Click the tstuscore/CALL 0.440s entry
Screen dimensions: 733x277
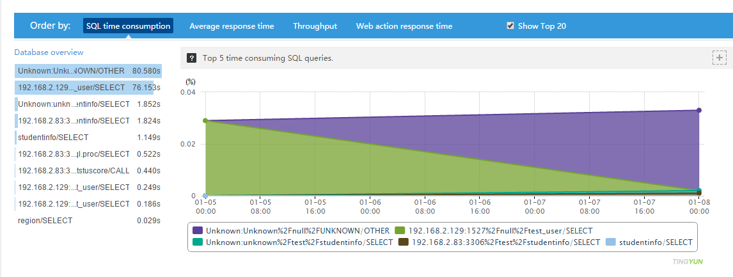(89, 170)
